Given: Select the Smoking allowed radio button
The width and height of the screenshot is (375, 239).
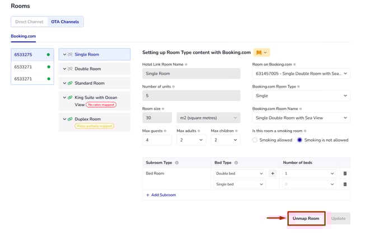Looking at the screenshot, I should coord(255,140).
